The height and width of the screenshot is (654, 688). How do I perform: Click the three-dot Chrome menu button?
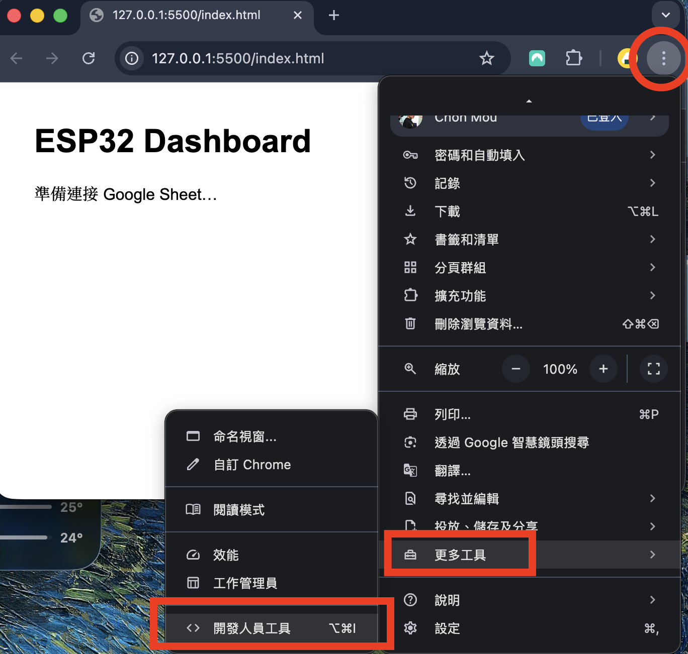click(663, 58)
